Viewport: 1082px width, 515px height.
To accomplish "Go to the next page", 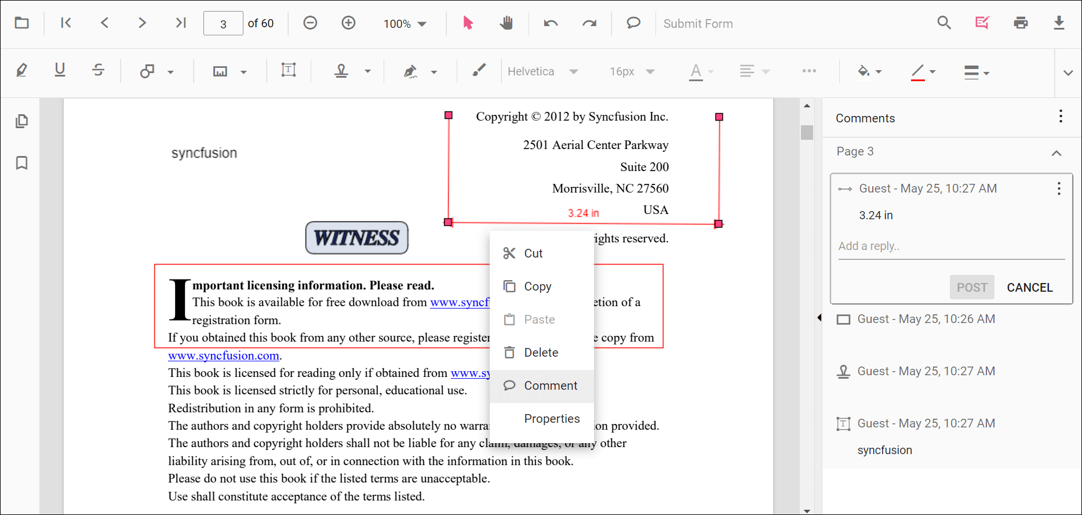I will (142, 23).
